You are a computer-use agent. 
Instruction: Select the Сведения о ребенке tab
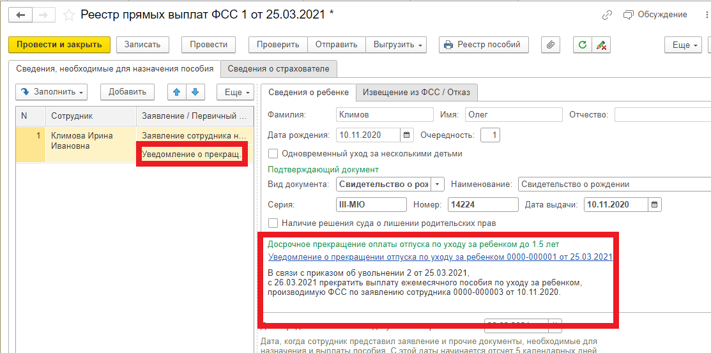pyautogui.click(x=309, y=93)
